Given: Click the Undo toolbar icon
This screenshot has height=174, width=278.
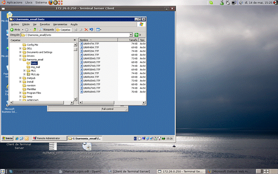Looking at the screenshot, I should click(x=91, y=30).
